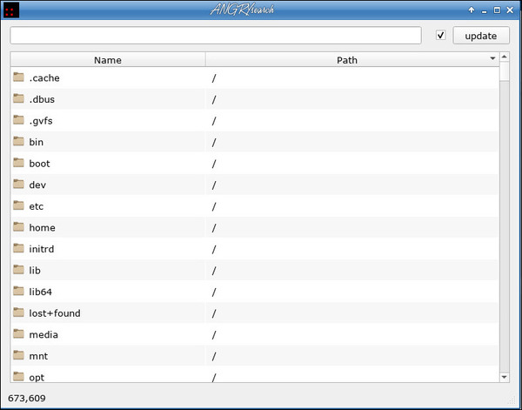Click the update button
This screenshot has height=410, width=522.
coord(481,36)
